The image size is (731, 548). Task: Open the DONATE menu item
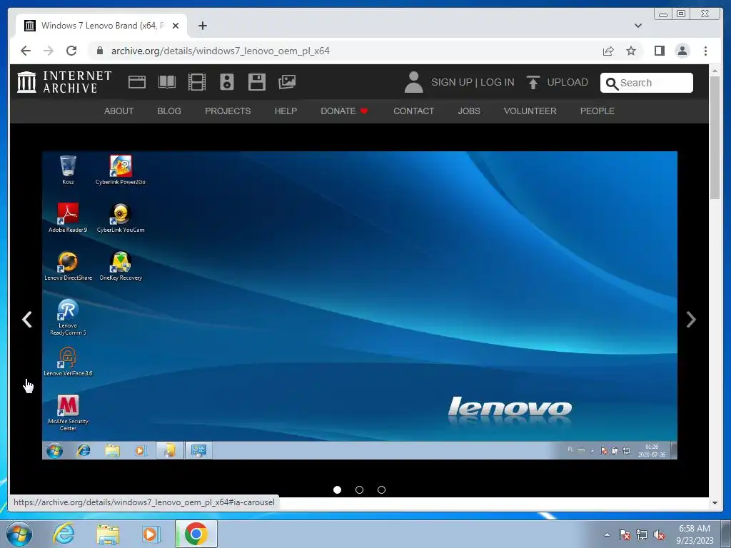point(345,111)
